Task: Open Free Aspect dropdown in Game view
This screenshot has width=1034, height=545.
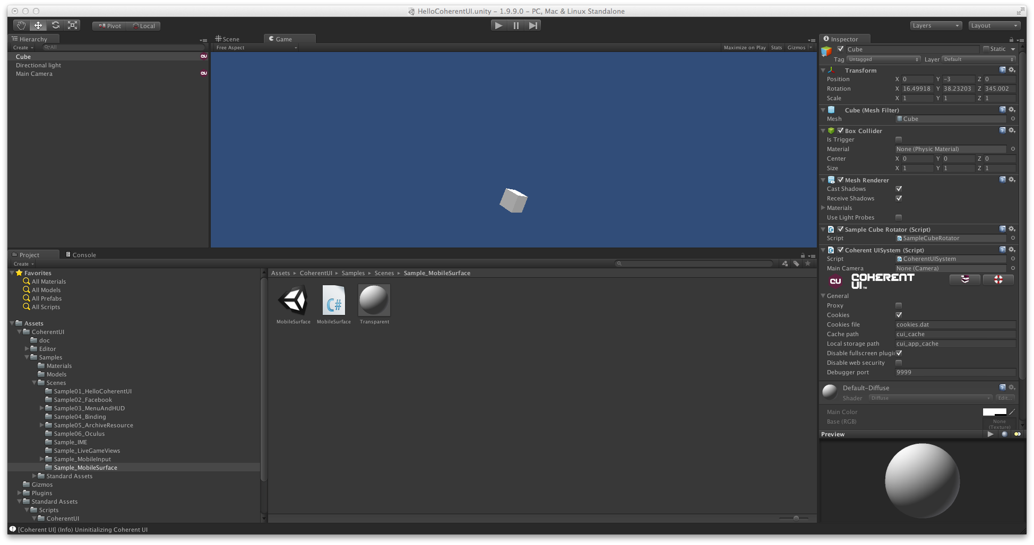Action: coord(256,48)
